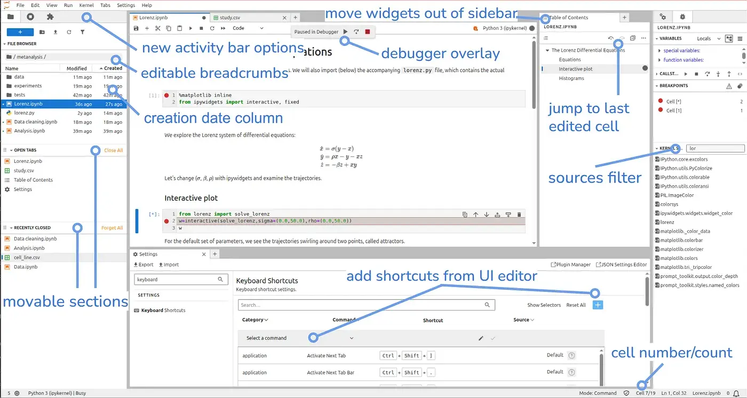Stop debugging with the red square button

pos(368,32)
